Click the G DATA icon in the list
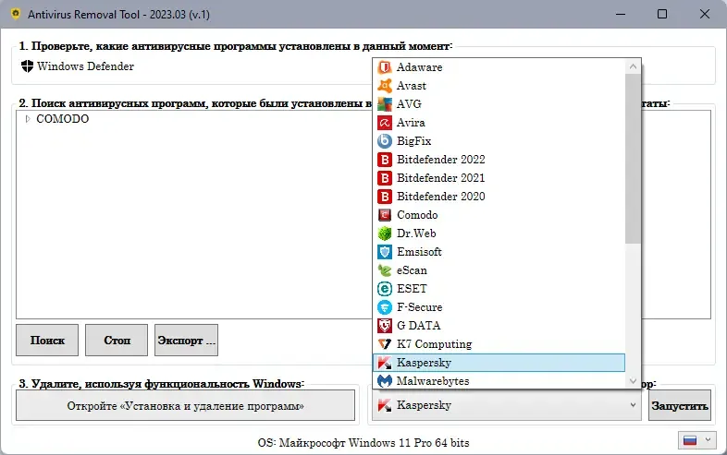Screen dimensions: 727x455 [x=385, y=326]
